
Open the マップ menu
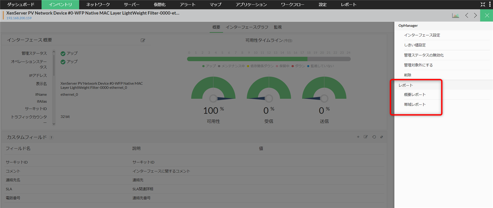pyautogui.click(x=215, y=5)
